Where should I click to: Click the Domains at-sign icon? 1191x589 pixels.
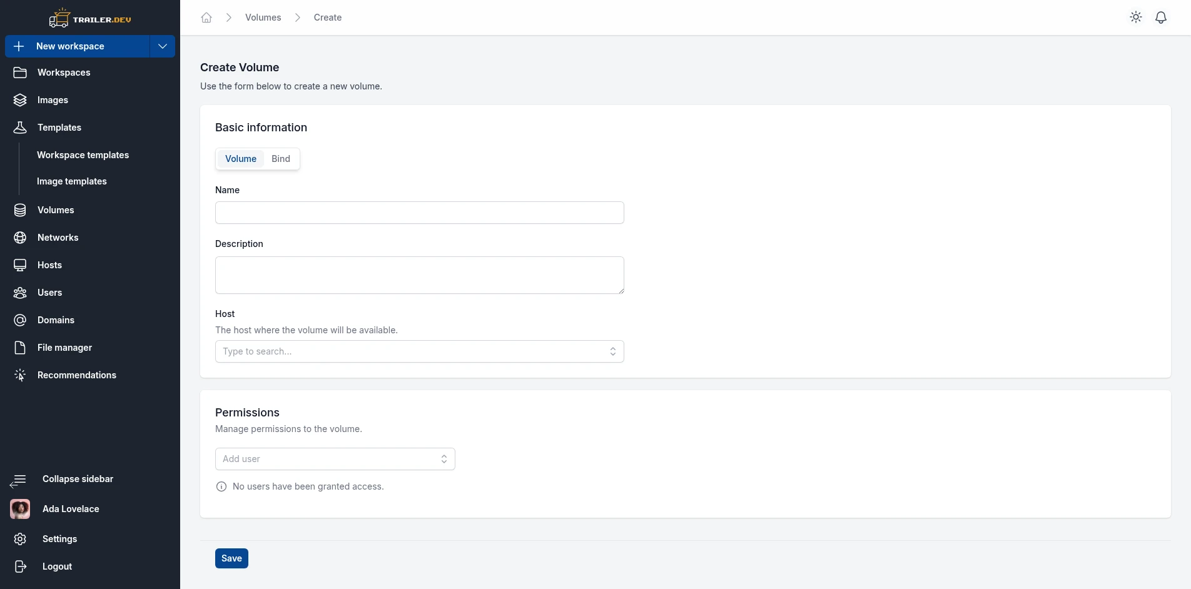click(20, 320)
